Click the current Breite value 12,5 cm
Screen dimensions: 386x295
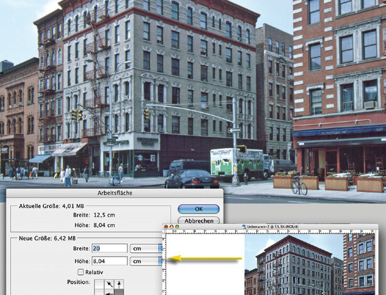point(104,215)
